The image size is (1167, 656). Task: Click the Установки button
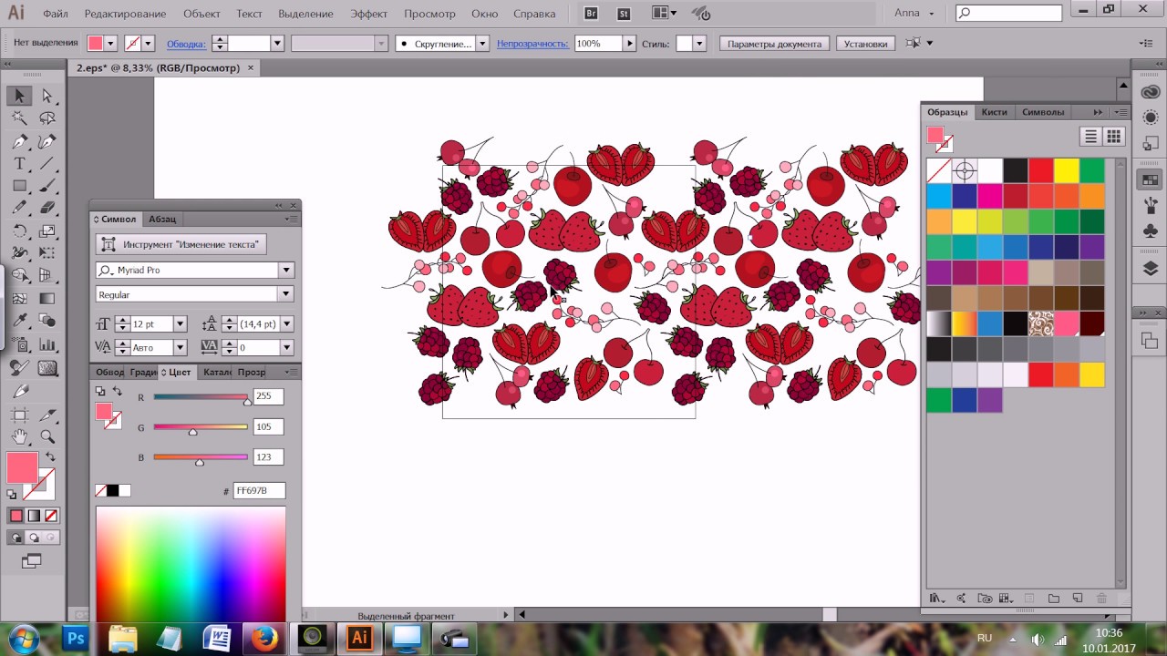click(x=865, y=44)
